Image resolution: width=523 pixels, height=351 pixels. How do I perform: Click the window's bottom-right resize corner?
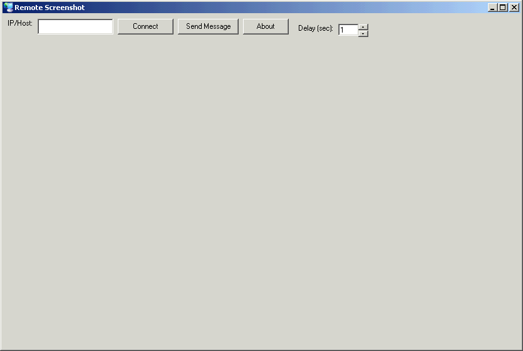click(x=520, y=348)
